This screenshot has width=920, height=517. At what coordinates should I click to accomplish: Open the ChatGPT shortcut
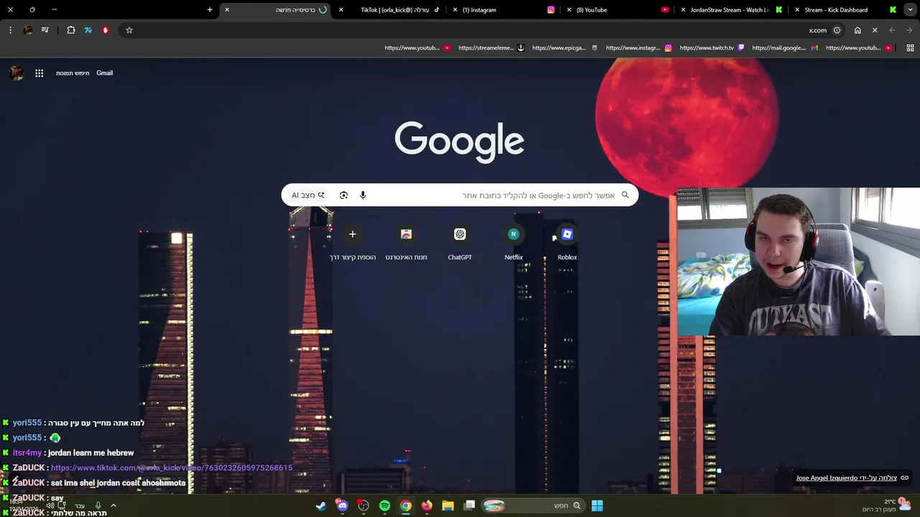[x=460, y=243]
